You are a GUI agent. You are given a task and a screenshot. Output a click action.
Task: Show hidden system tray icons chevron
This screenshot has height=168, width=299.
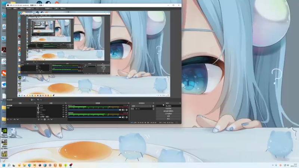click(x=273, y=165)
